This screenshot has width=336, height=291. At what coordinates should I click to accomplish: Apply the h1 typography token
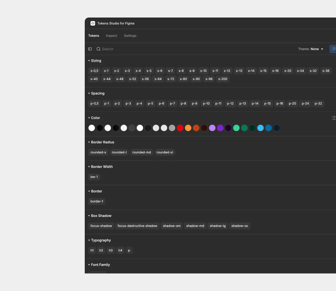click(92, 250)
